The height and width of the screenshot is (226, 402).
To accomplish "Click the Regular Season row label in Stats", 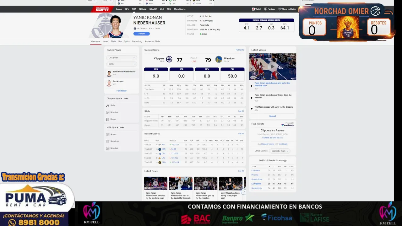I will point(151,121).
